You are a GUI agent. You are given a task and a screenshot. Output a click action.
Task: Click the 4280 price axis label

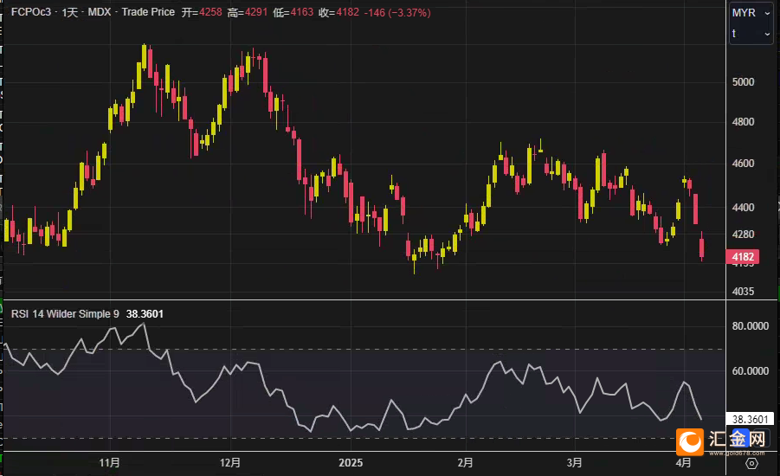(743, 235)
